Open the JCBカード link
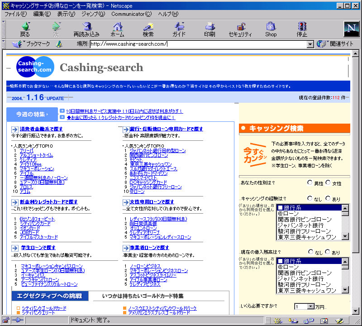This screenshot has height=326, width=362. (x=29, y=232)
